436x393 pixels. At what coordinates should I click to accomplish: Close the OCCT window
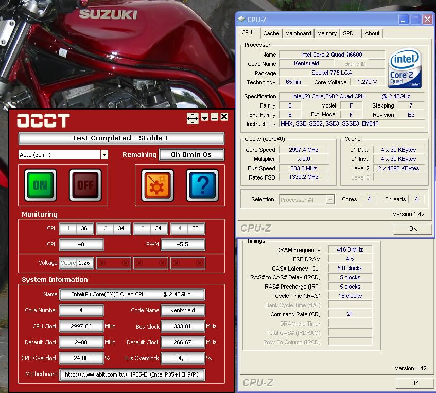(x=224, y=117)
